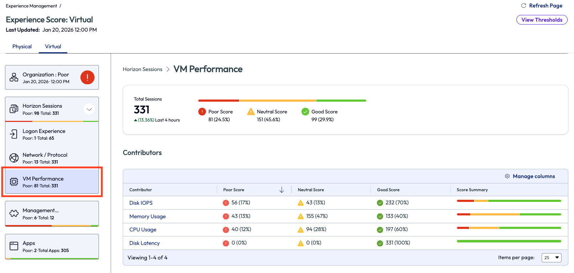Click the Memory Usage score summary bar

(x=509, y=214)
